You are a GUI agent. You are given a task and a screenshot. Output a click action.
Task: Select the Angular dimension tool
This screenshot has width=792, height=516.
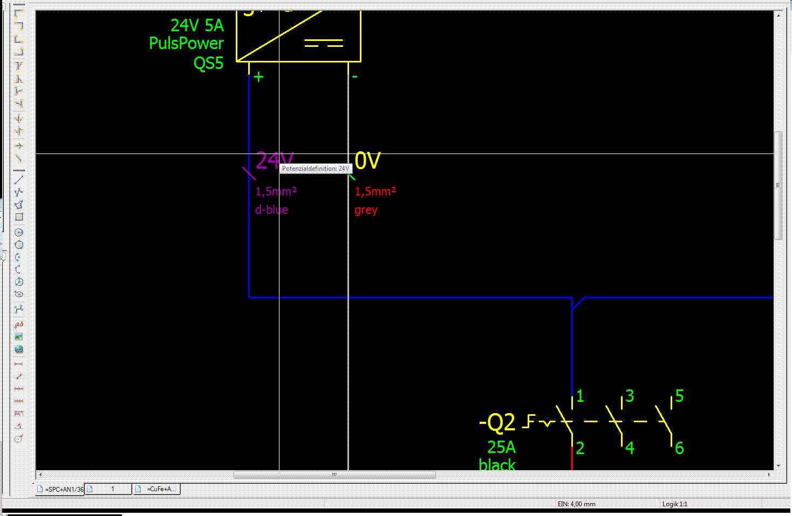pos(19,426)
